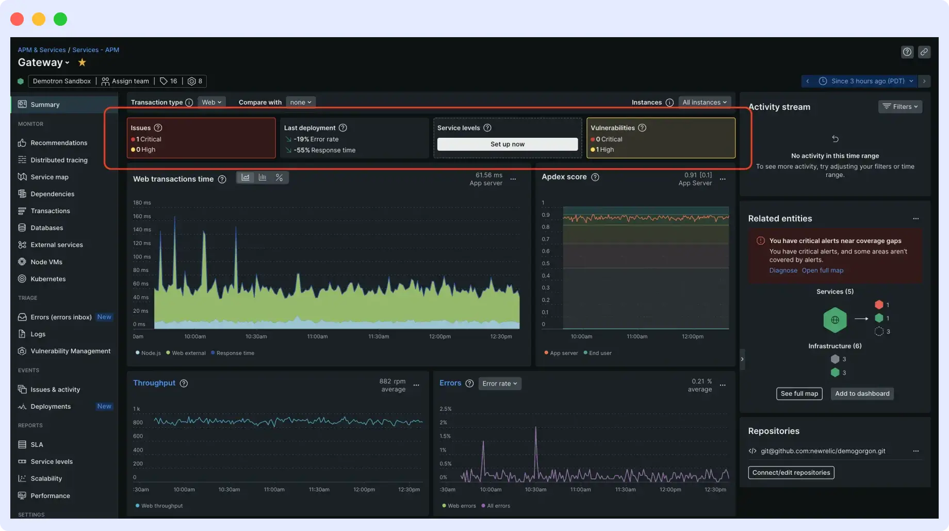This screenshot has width=949, height=531.
Task: Click the APM & Services breadcrumb
Action: coord(42,50)
